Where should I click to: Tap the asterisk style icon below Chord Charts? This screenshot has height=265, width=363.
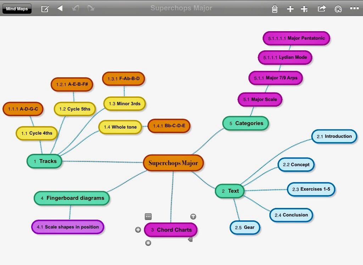coord(148,243)
